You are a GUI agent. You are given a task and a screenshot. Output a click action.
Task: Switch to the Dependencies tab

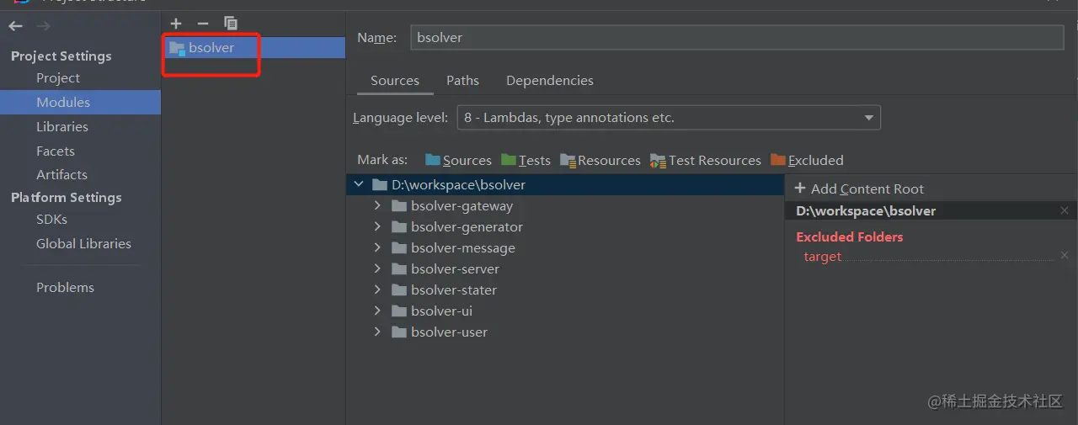tap(549, 81)
